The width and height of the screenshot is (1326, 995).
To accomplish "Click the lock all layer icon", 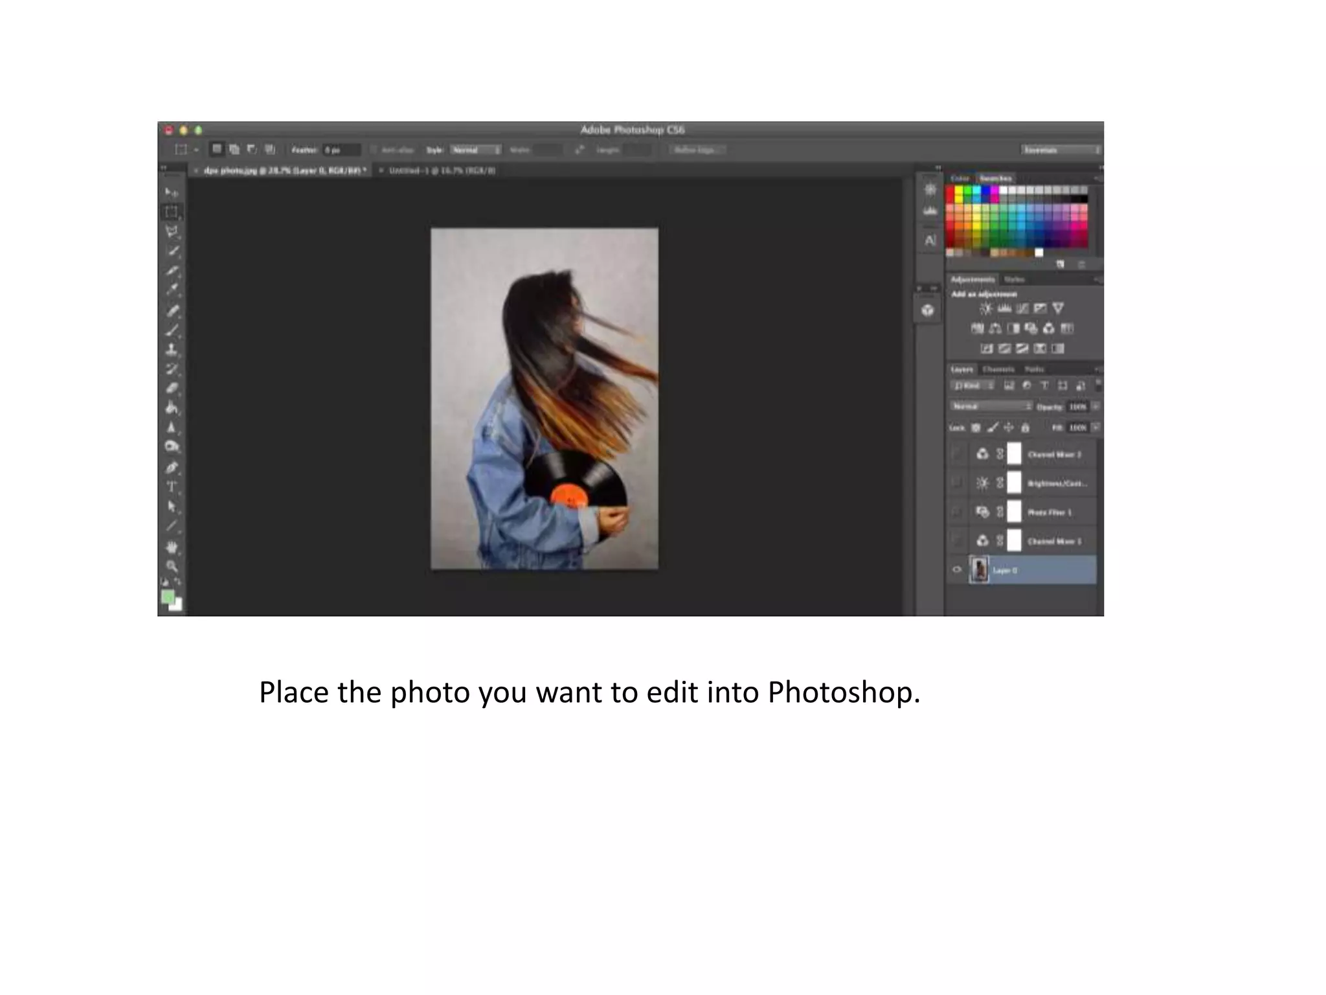I will [1025, 428].
